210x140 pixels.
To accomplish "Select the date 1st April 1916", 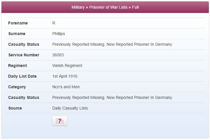I will (65, 76).
